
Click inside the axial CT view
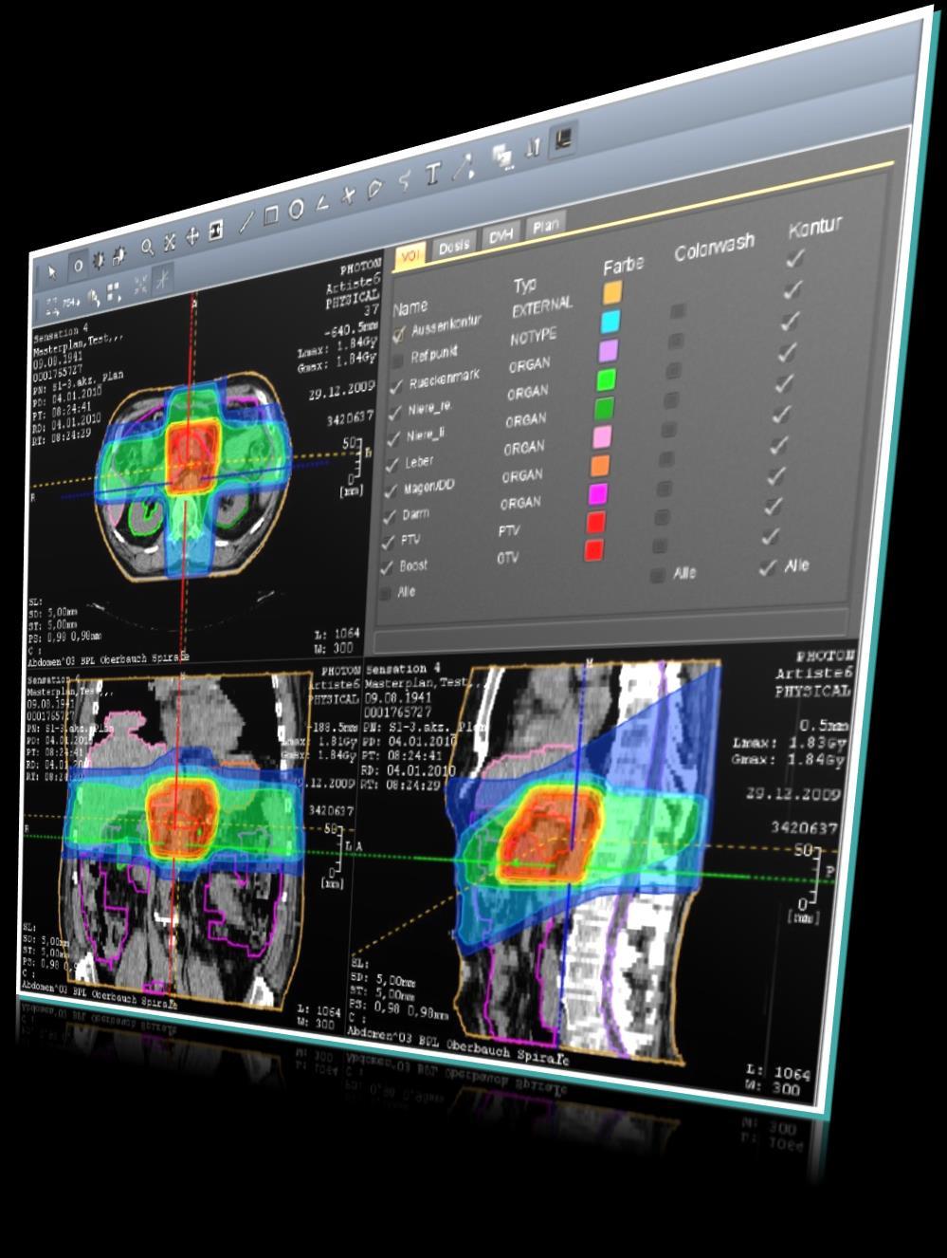point(194,465)
